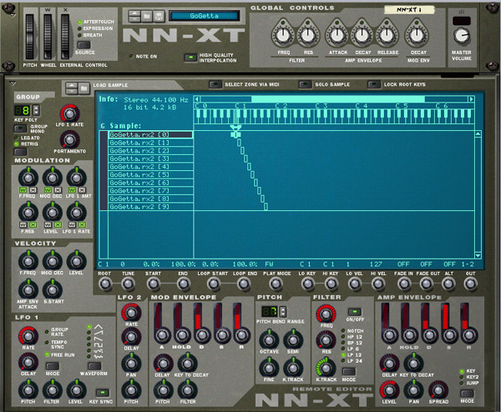Click the Global Filter Res knob
The image size is (501, 412).
307,35
